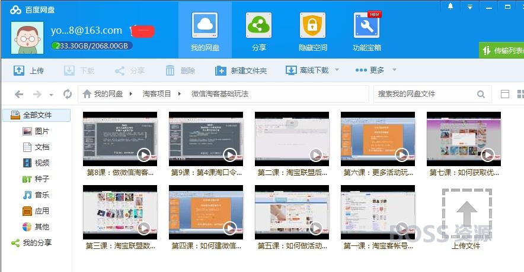Select the 第六课 video thumbnail

tap(378, 139)
